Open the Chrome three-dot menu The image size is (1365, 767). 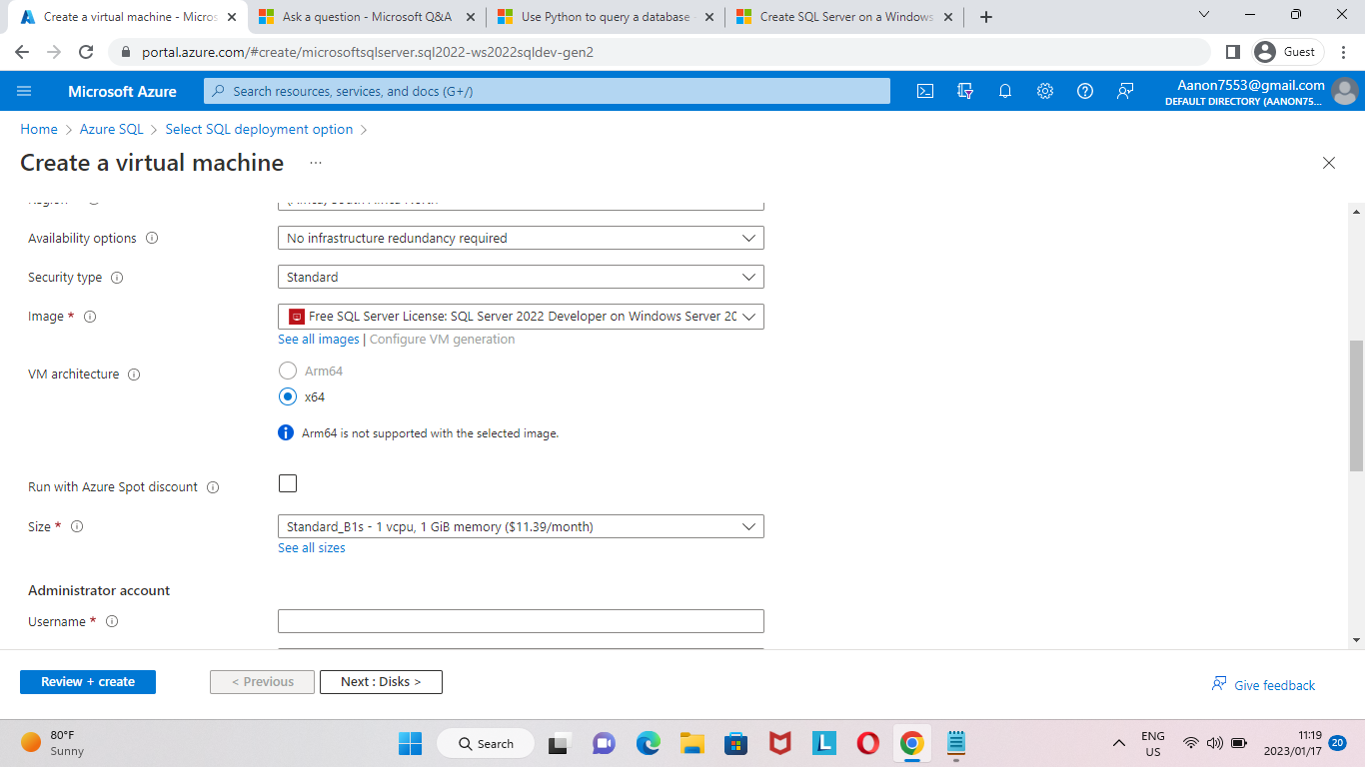1343,52
